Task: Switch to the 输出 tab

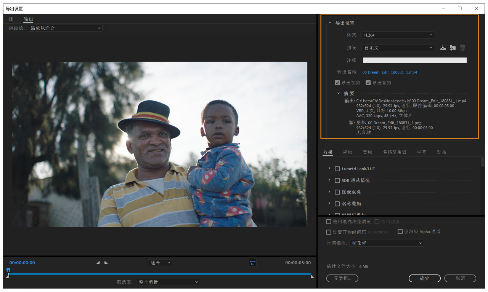Action: (28, 19)
